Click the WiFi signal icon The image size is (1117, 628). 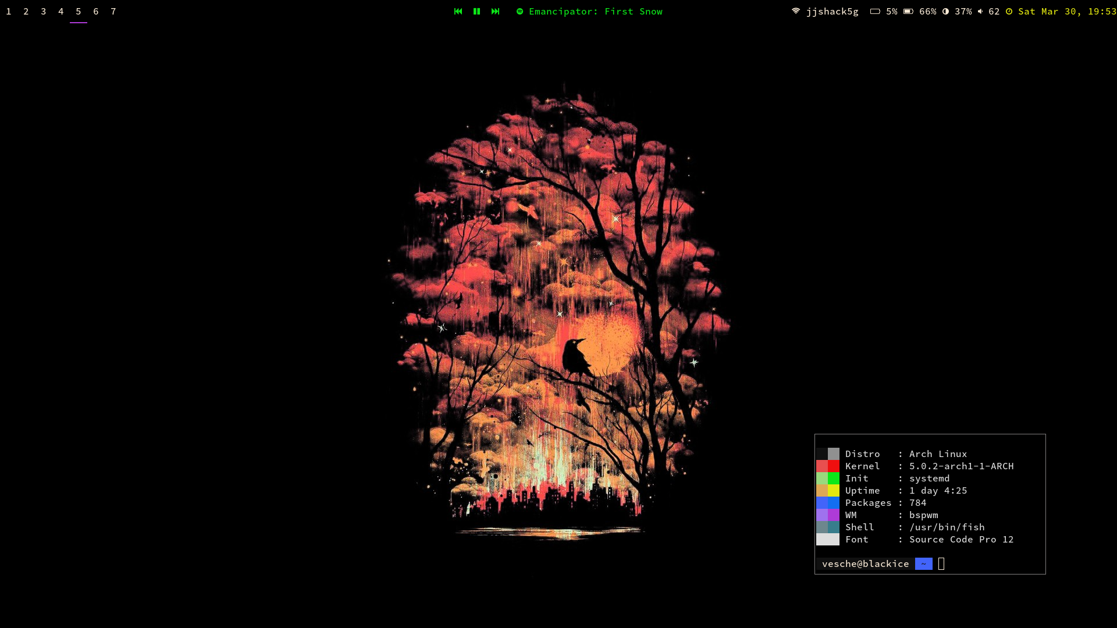(795, 11)
